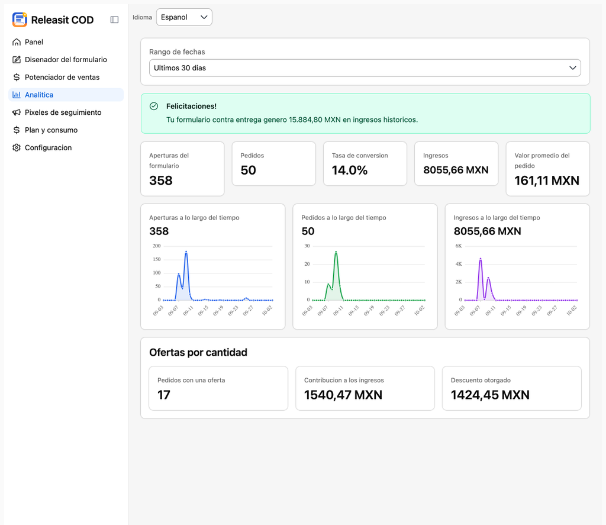
Task: Click the bar chart icon beside Analitica
Action: click(x=16, y=95)
